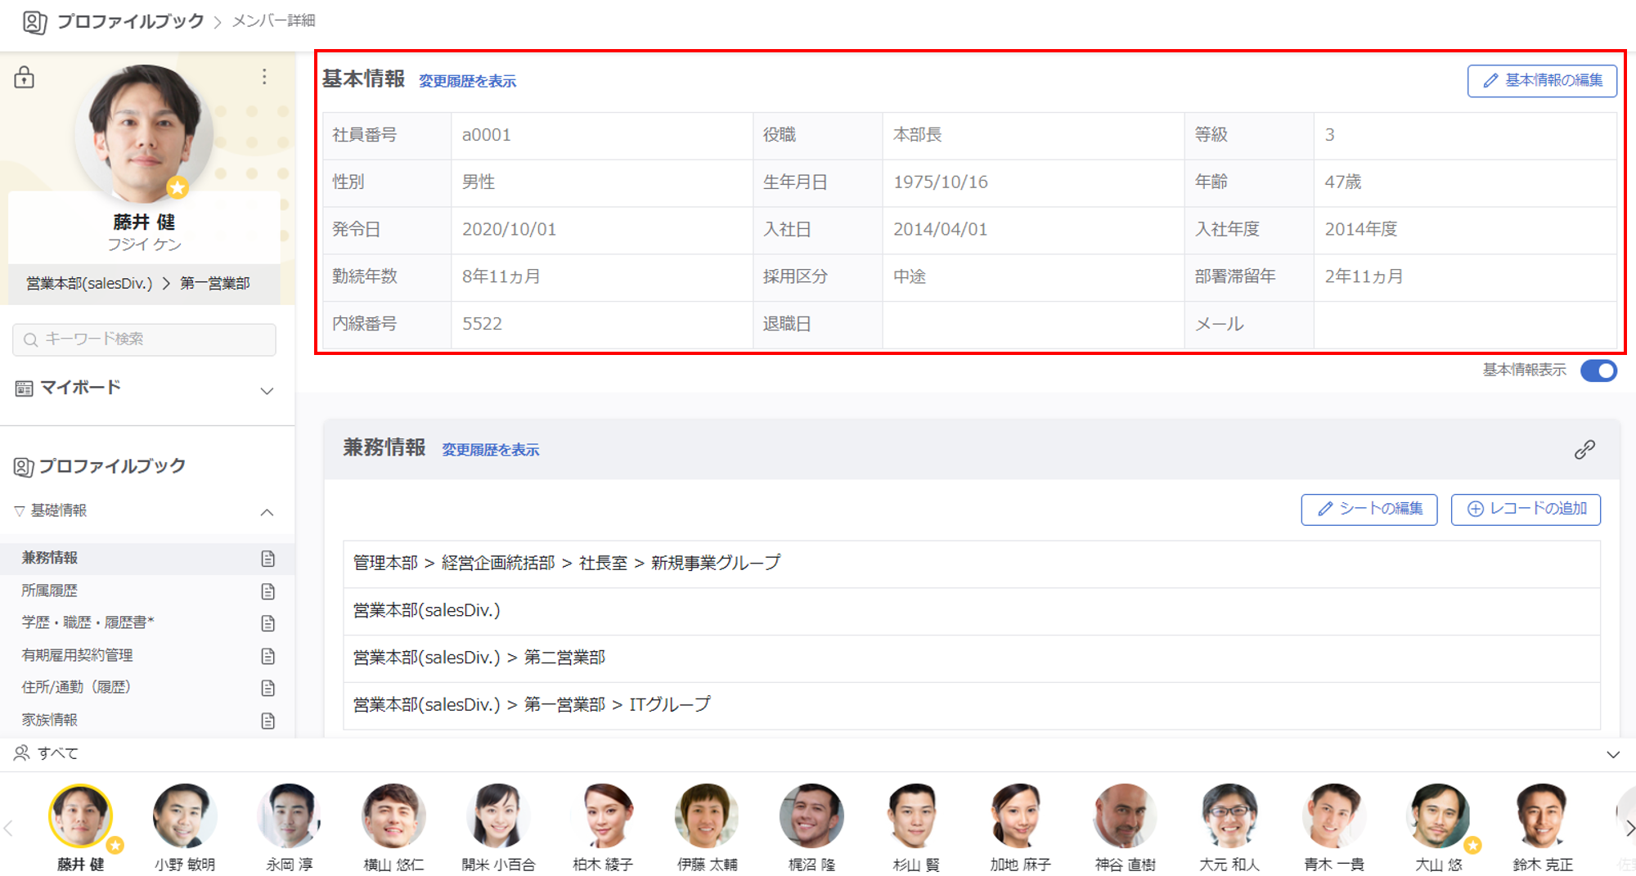This screenshot has width=1636, height=876.
Task: Select member thumbnail 永岡 淳
Action: coord(290,815)
